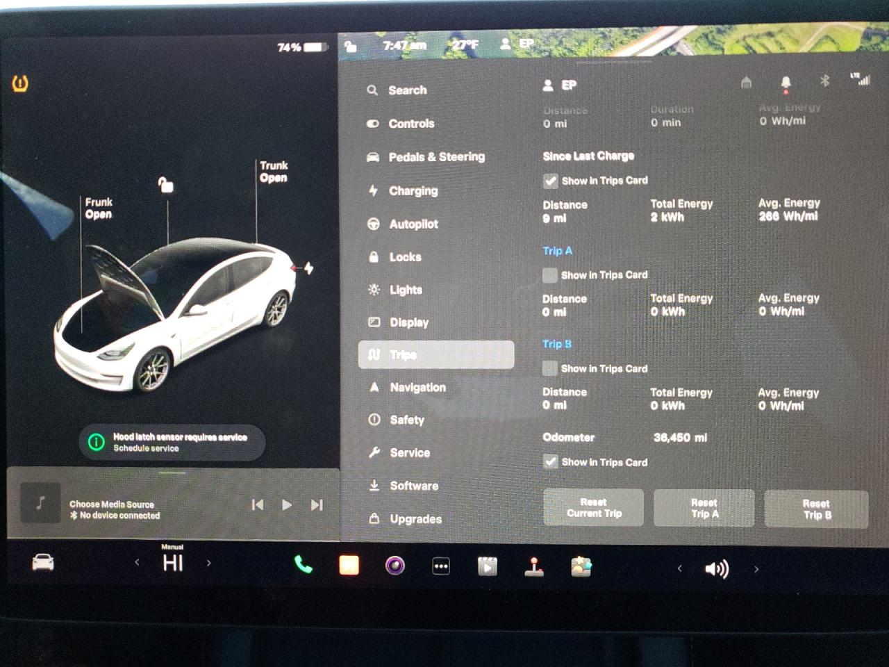Tap the charge port lightning icon
Screen dimensions: 889x667
(308, 268)
